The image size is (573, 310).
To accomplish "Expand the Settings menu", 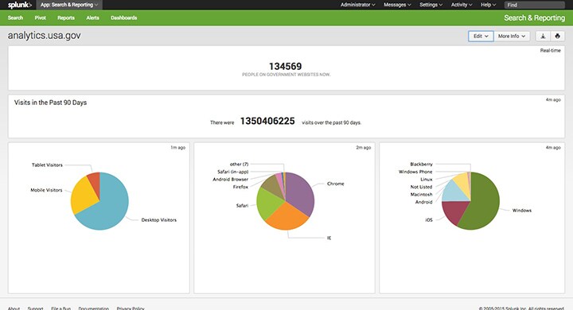I will [431, 5].
